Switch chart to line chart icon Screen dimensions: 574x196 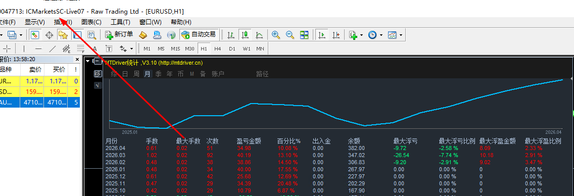[259, 35]
